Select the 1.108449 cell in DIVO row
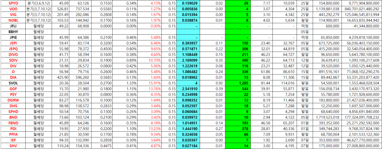Screen dimensions: 382x149 point(188,54)
